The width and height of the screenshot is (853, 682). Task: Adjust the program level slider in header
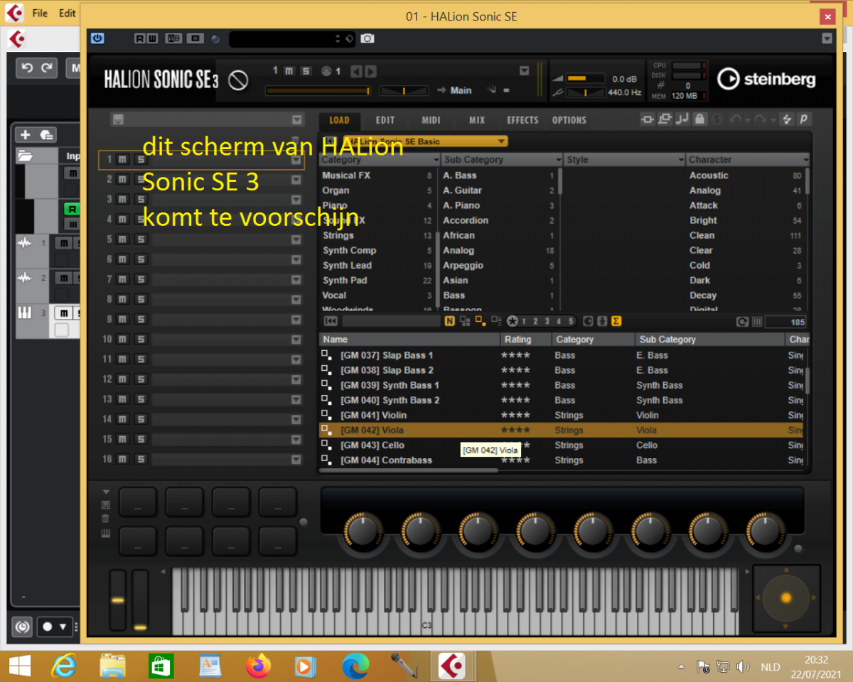click(318, 90)
